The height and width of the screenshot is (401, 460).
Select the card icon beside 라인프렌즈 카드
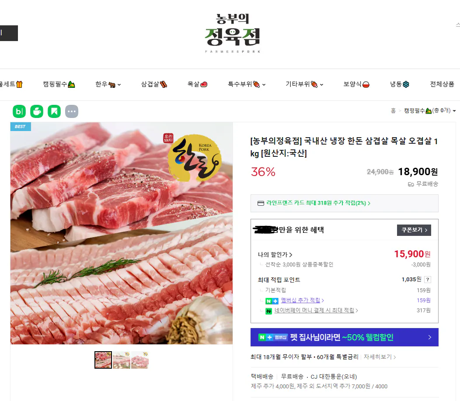(x=261, y=203)
